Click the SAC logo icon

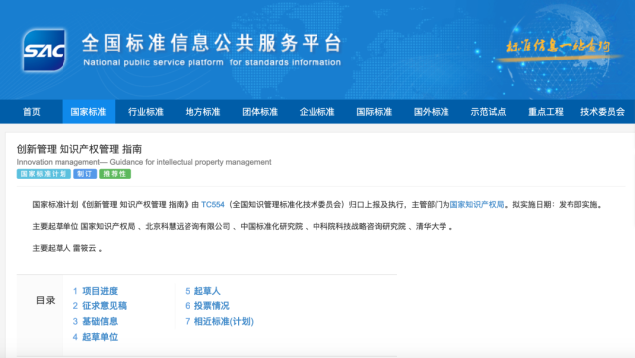tap(45, 51)
